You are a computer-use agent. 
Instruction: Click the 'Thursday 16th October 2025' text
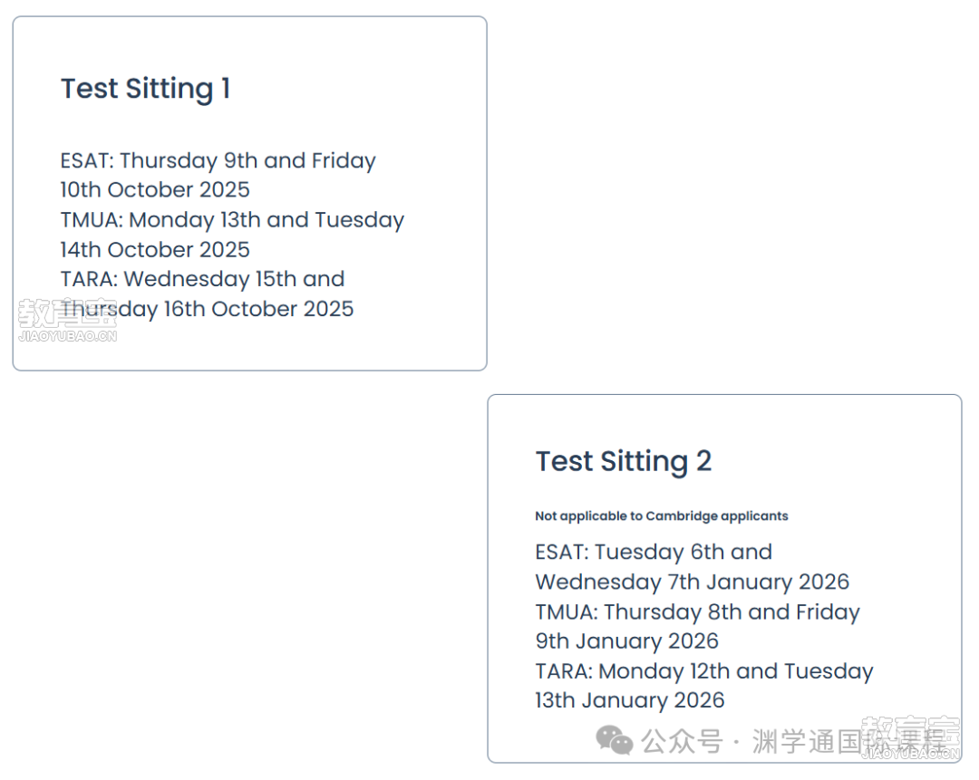point(208,309)
